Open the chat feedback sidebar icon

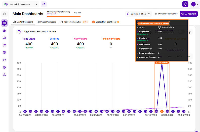pyautogui.click(x=4, y=52)
